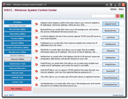Run search with the green arrow button
Viewport: 128px width, 99px height.
[122, 16]
